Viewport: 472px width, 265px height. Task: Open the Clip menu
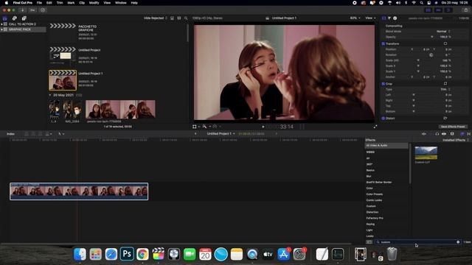coord(82,3)
